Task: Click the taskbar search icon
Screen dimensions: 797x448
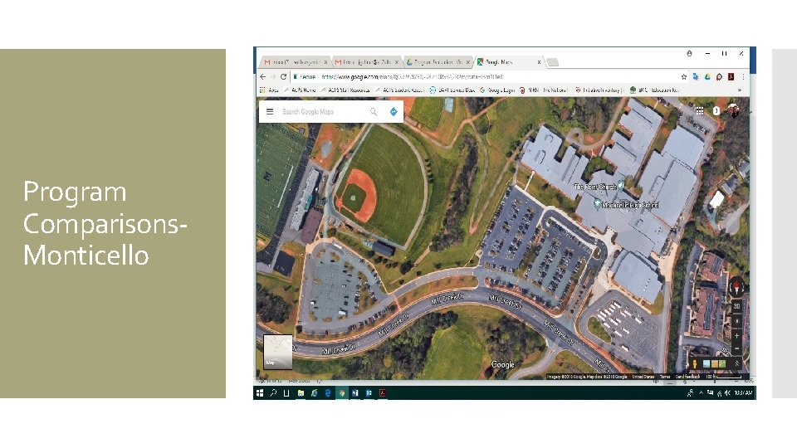Action: coord(273,392)
